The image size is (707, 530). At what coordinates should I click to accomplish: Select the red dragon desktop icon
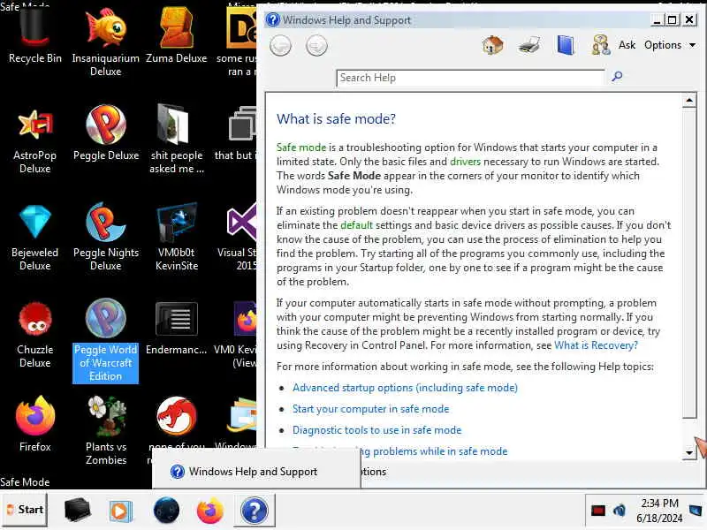coord(176,416)
